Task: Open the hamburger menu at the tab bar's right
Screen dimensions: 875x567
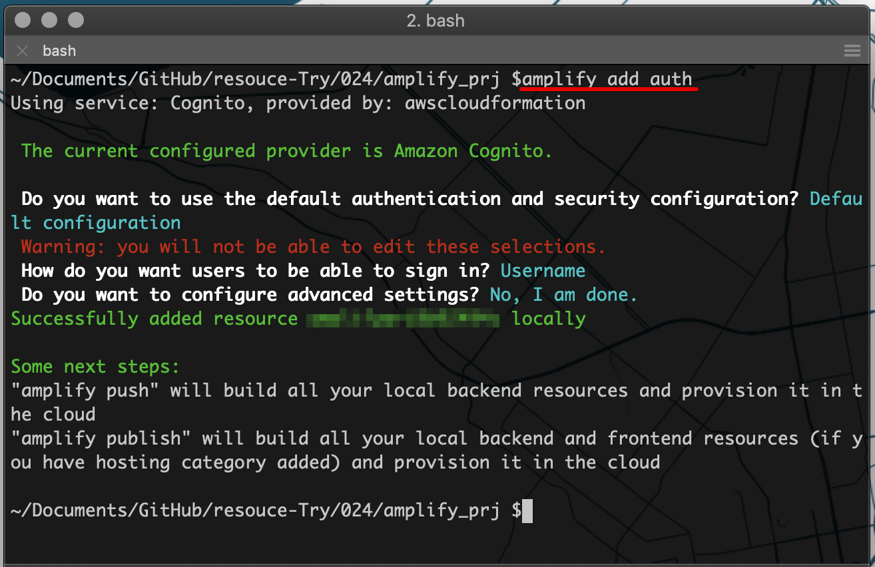Action: [x=852, y=51]
